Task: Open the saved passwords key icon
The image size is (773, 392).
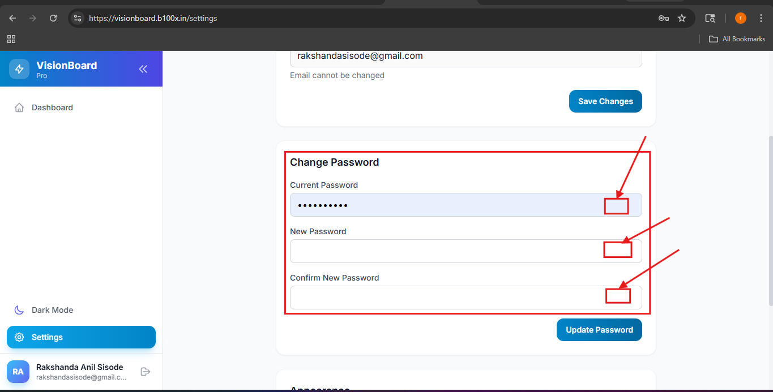Action: (664, 18)
